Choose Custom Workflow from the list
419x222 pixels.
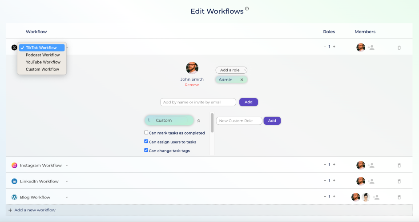coord(42,69)
